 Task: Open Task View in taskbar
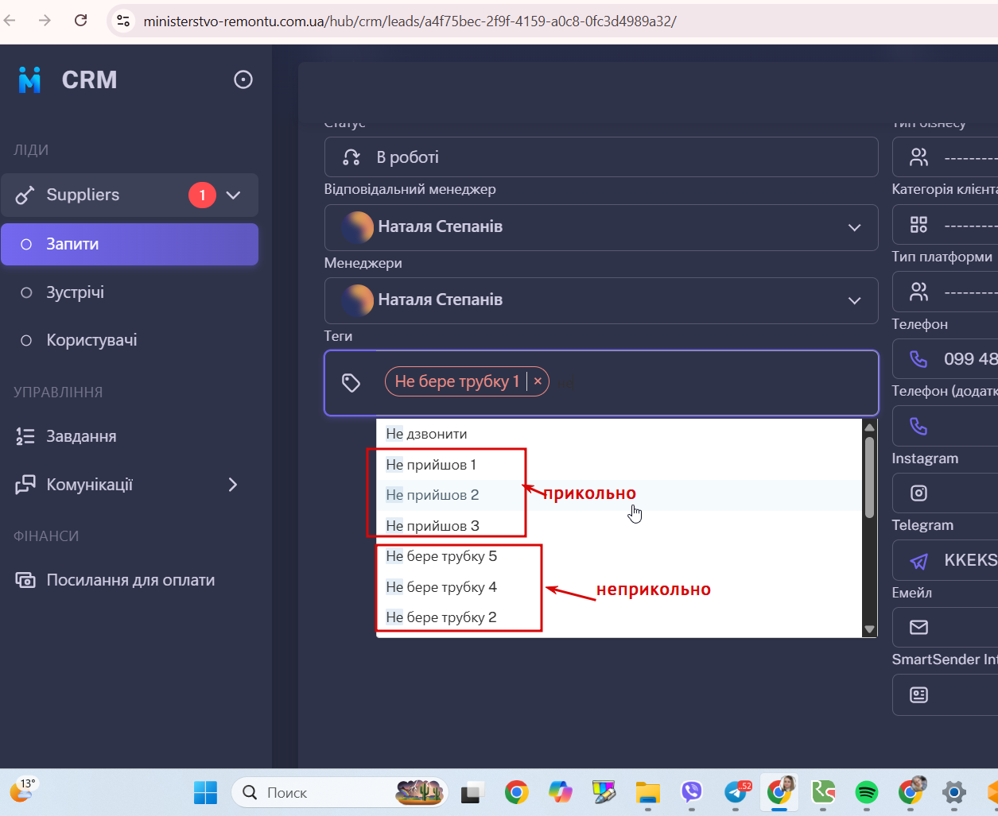tap(473, 792)
